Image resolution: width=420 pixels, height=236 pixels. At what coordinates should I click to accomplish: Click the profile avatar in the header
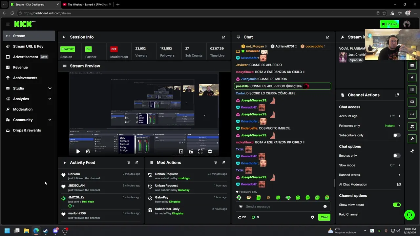coord(407,24)
